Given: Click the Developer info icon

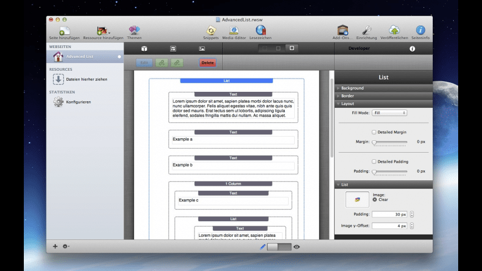Looking at the screenshot, I should [412, 49].
